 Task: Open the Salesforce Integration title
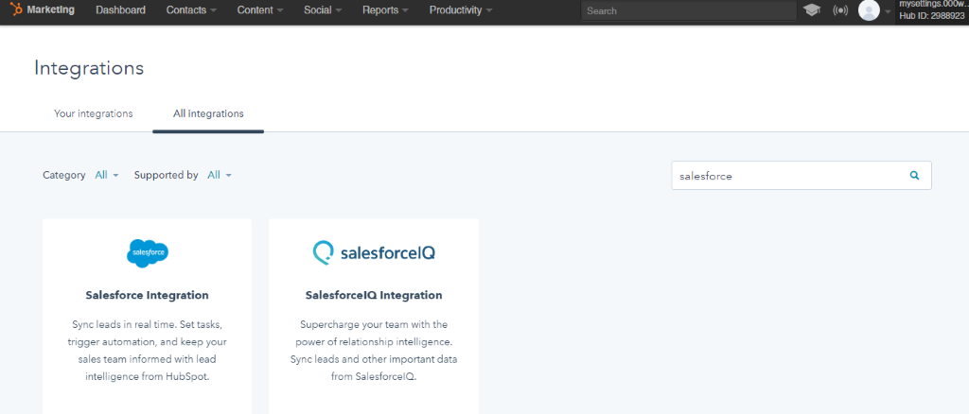(147, 295)
